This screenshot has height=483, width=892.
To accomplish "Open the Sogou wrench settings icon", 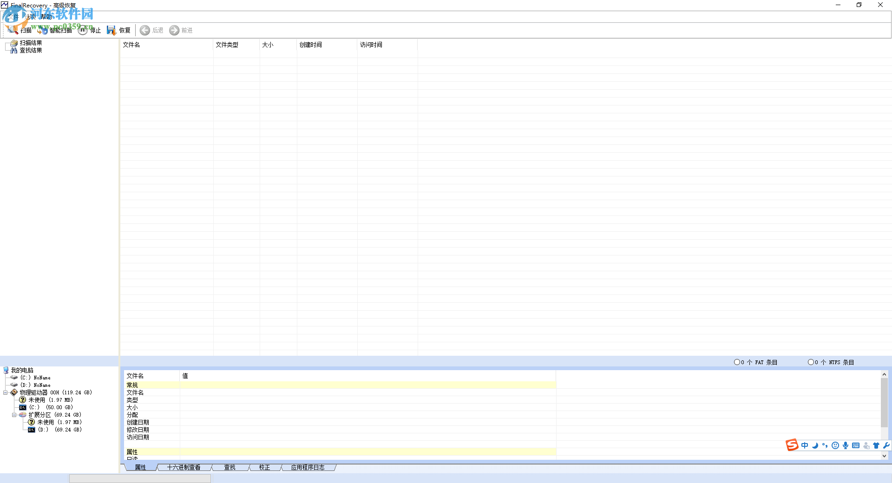I will click(x=886, y=445).
